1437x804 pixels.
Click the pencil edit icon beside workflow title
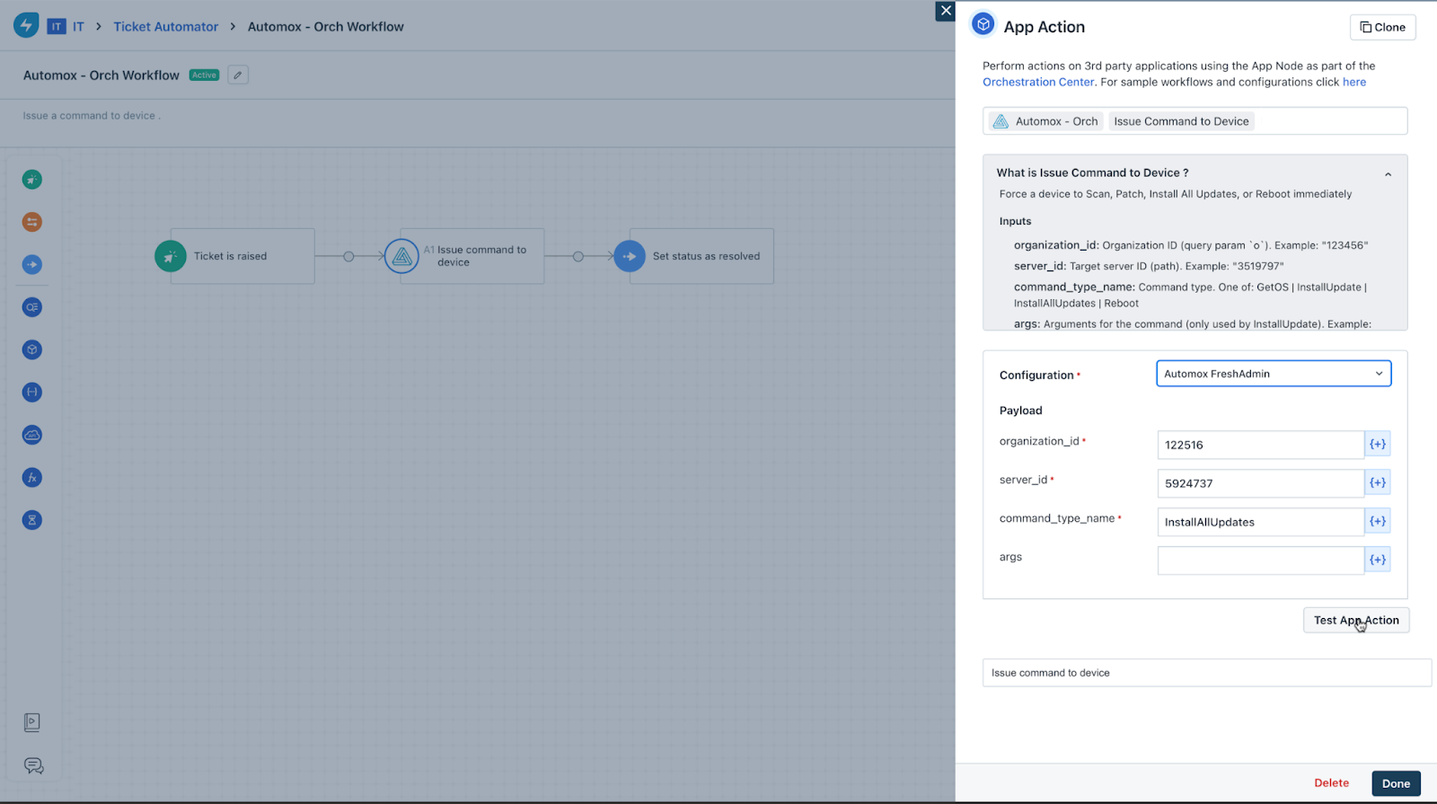pos(238,75)
